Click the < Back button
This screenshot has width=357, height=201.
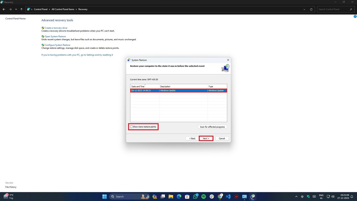(x=192, y=138)
